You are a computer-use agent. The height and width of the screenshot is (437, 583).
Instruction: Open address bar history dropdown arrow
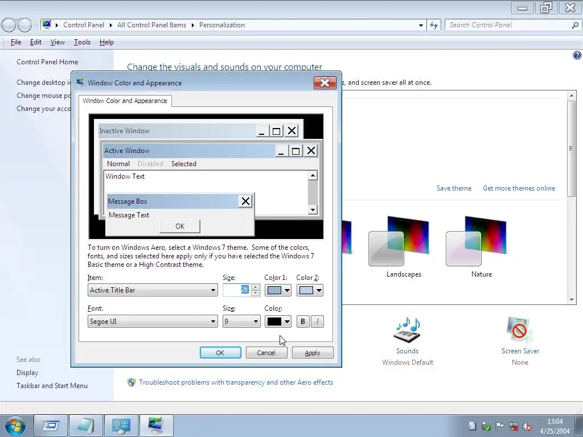pyautogui.click(x=421, y=25)
